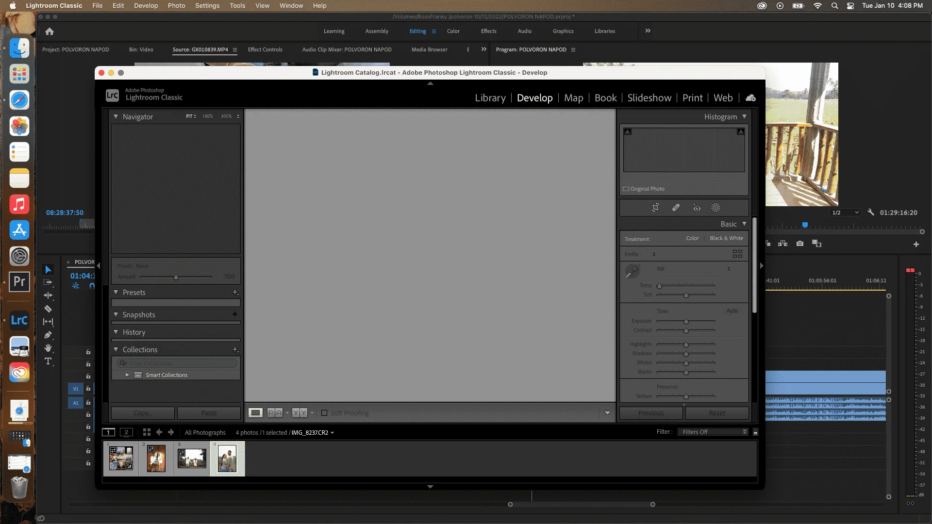Click the Premiere Home icon
Viewport: 932px width, 524px height.
[50, 31]
